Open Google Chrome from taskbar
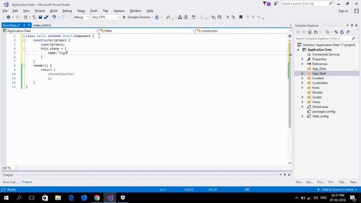Viewport: 361px width, 203px height. [97, 198]
